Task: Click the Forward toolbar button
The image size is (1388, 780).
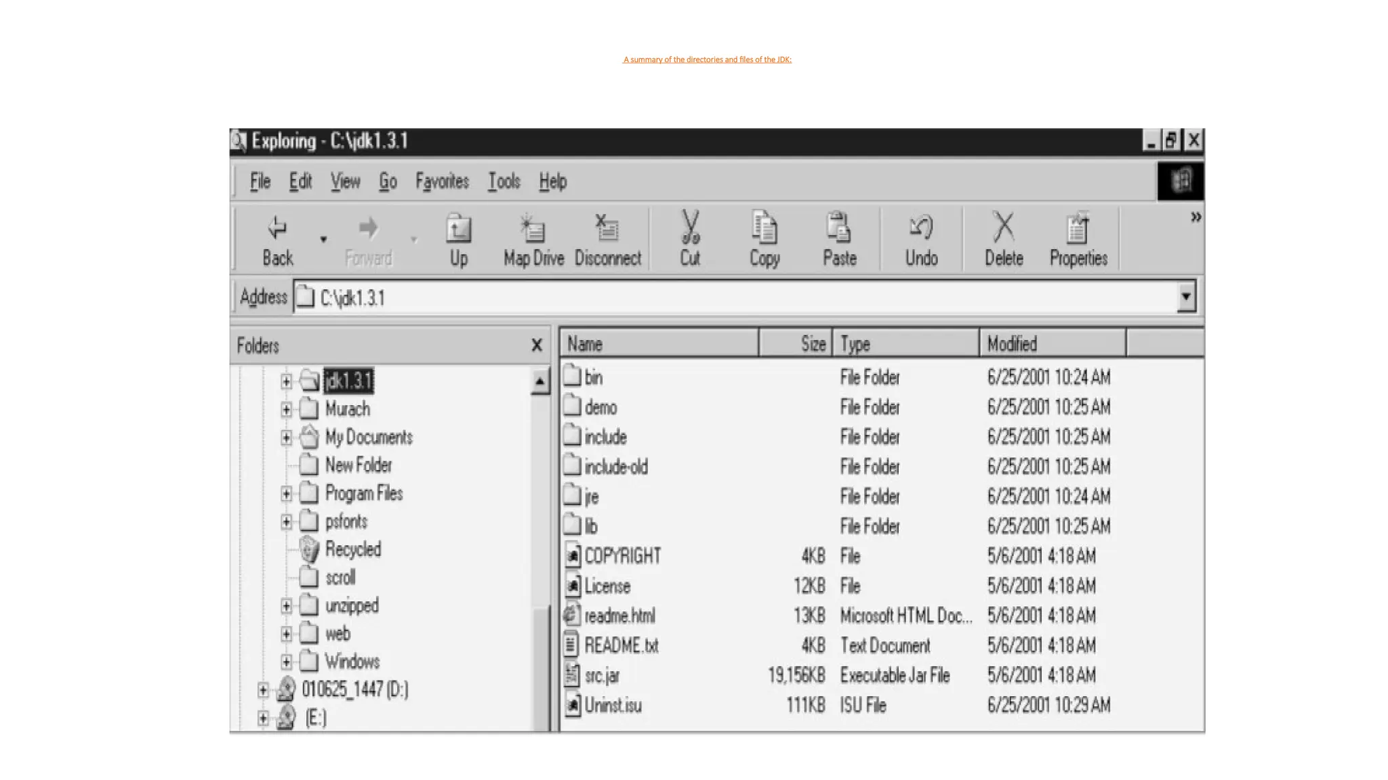Action: pyautogui.click(x=368, y=240)
